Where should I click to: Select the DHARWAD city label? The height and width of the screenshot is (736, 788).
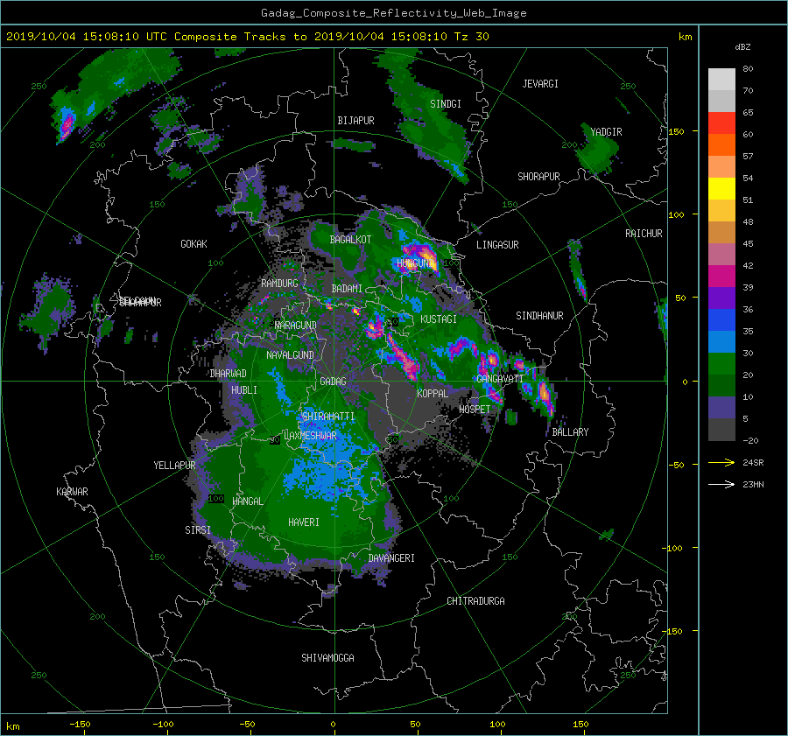(228, 374)
